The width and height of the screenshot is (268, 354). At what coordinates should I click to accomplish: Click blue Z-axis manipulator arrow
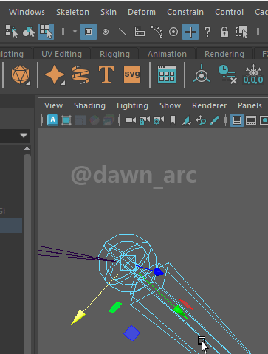click(x=159, y=272)
